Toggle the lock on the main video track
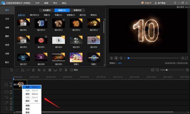 coord(11,86)
